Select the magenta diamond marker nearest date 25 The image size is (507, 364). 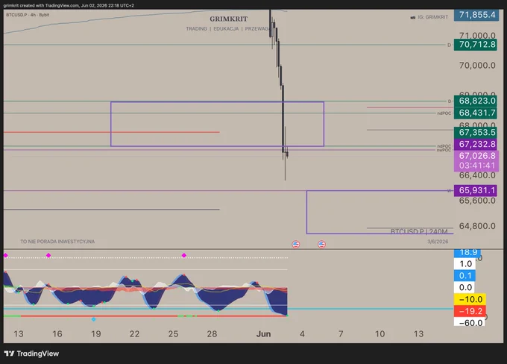coord(184,255)
